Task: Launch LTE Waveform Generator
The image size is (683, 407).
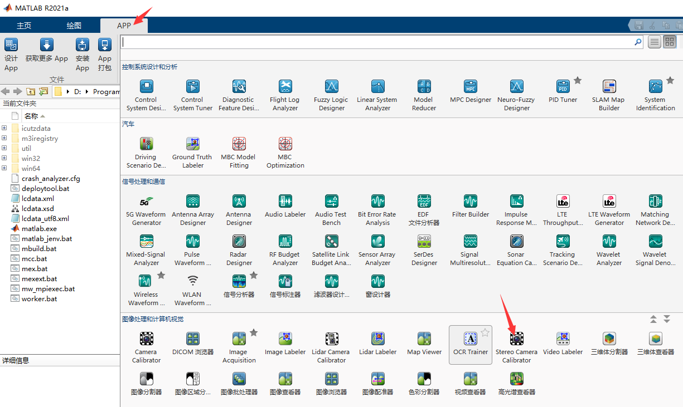Action: point(609,210)
